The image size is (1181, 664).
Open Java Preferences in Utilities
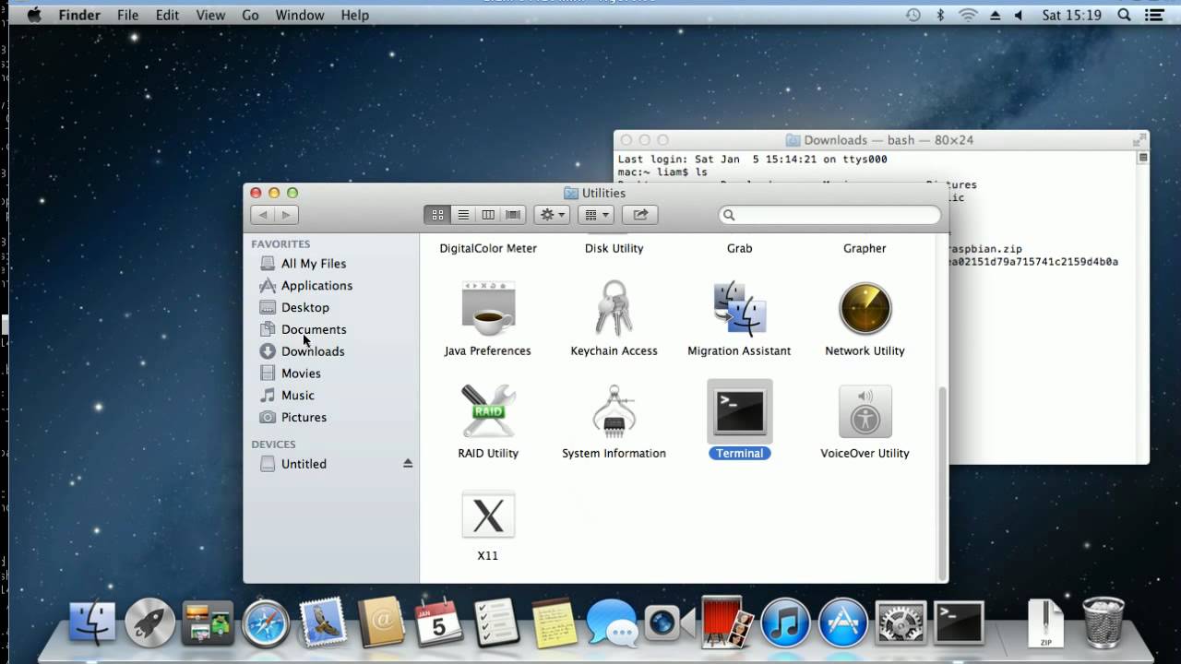488,309
